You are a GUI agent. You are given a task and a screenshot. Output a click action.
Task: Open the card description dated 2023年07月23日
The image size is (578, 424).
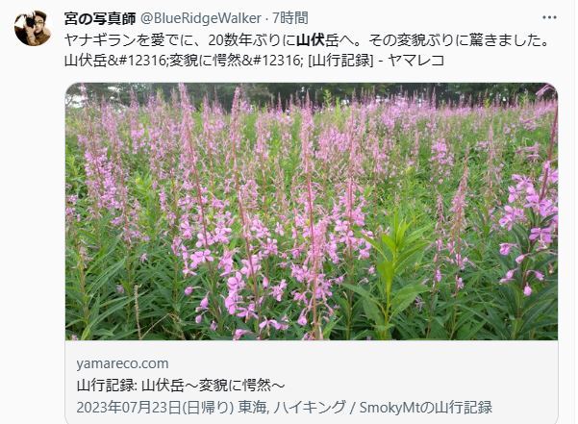tap(285, 408)
